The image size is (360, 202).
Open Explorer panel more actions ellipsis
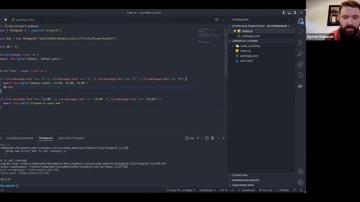point(290,20)
